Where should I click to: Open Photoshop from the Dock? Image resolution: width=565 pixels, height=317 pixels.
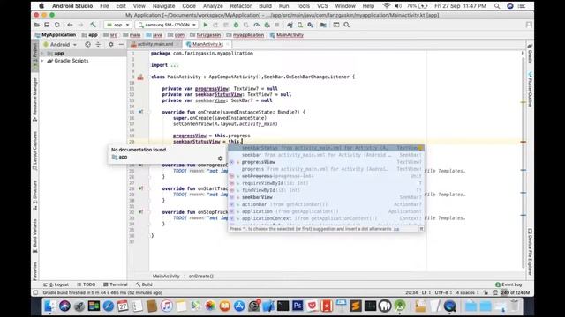click(x=298, y=306)
